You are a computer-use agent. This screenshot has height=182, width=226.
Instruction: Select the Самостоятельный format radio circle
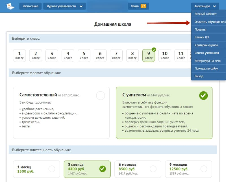point(101,96)
